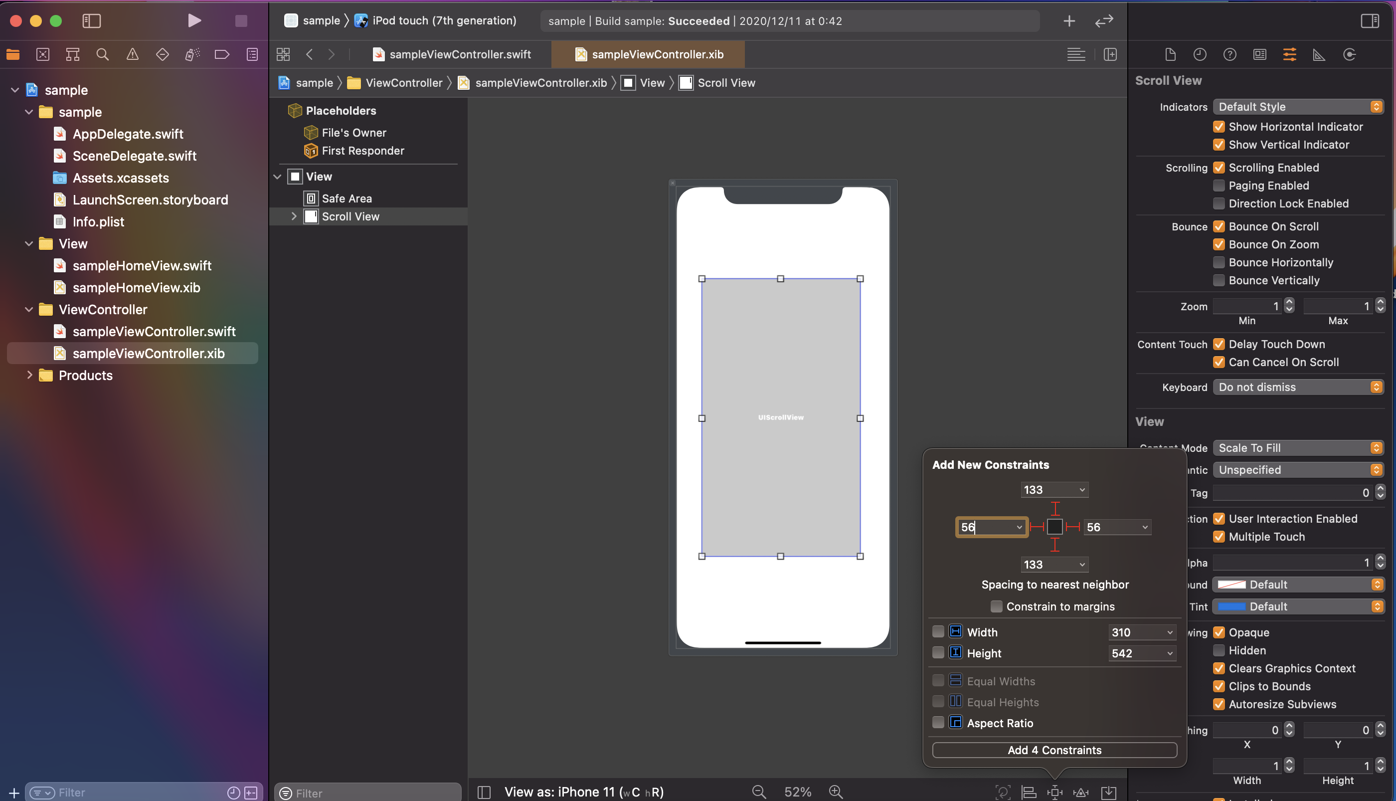
Task: Show the History inspector
Action: pyautogui.click(x=1200, y=54)
